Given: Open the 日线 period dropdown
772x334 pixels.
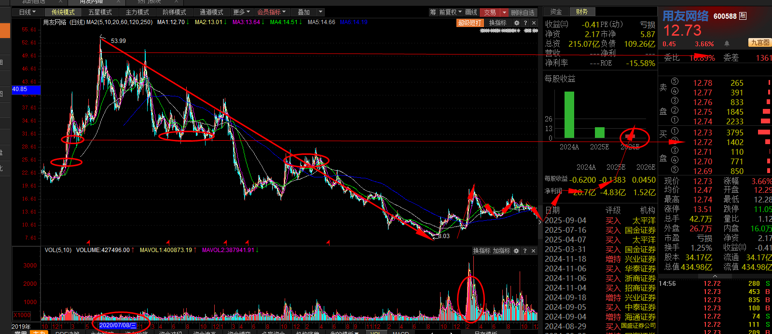Looking at the screenshot, I should [28, 12].
